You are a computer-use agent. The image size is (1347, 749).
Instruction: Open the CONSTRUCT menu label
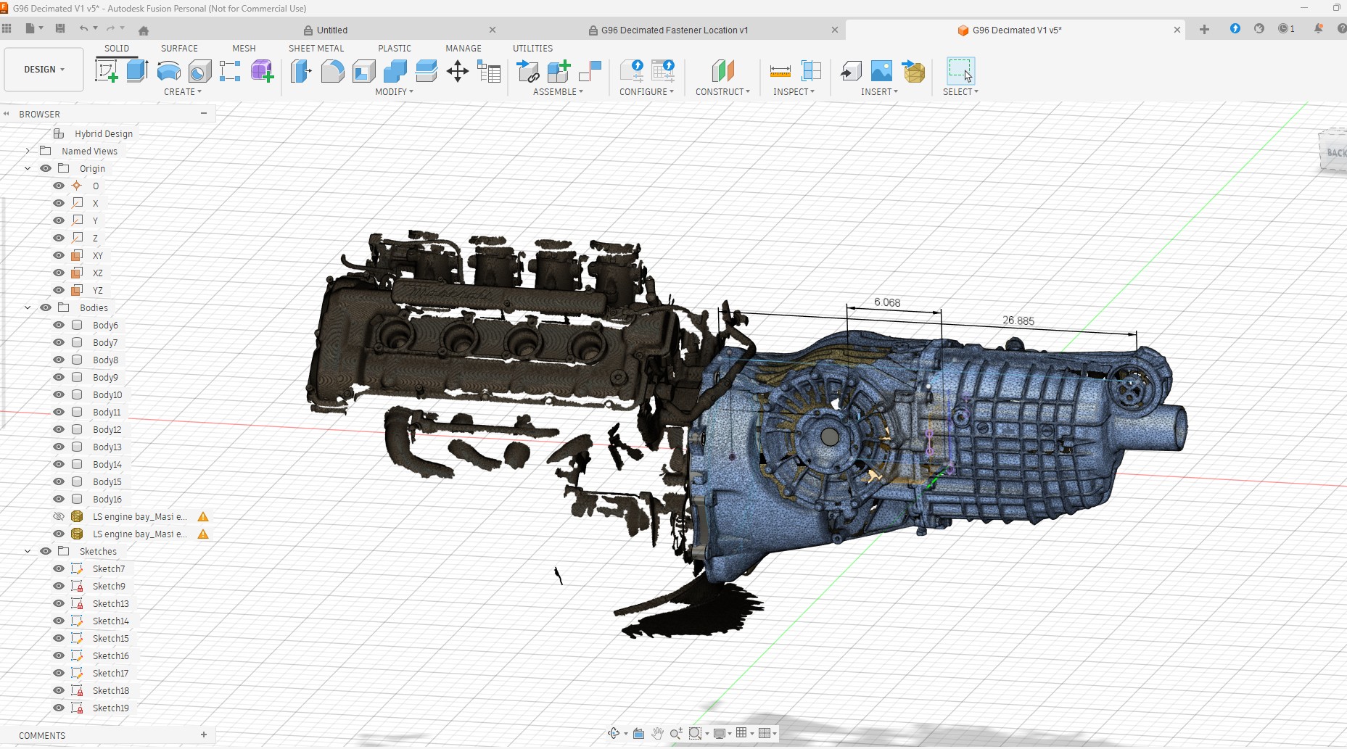pyautogui.click(x=722, y=92)
